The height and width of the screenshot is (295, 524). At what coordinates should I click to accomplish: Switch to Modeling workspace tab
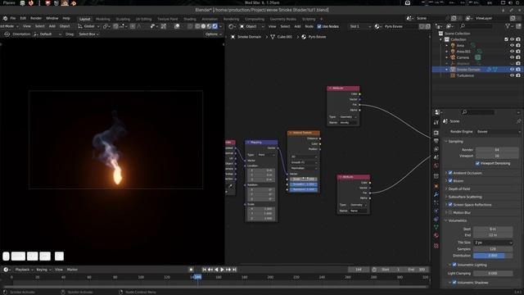tap(103, 19)
